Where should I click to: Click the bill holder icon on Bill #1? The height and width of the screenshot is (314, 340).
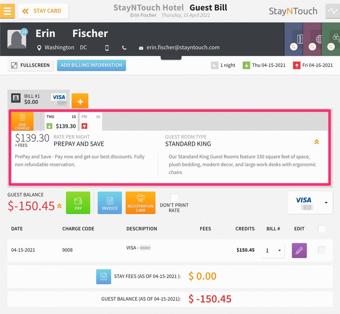click(x=16, y=98)
